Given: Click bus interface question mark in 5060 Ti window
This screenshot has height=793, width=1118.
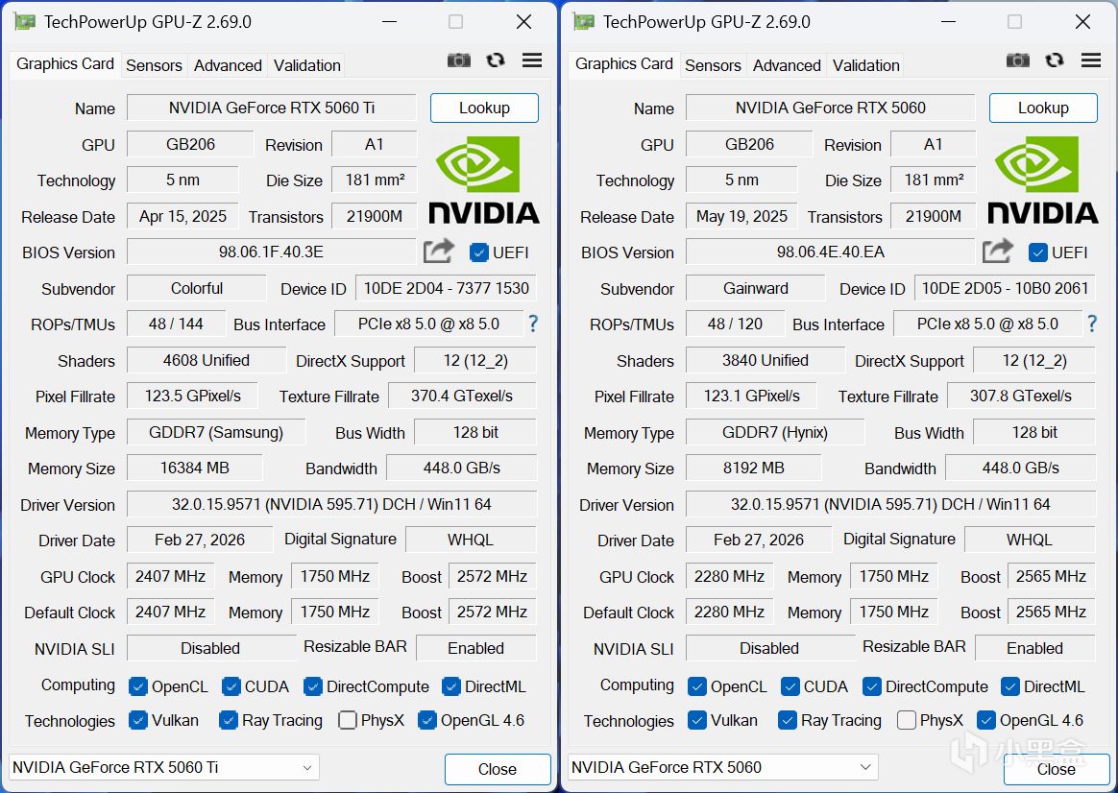Looking at the screenshot, I should (533, 324).
